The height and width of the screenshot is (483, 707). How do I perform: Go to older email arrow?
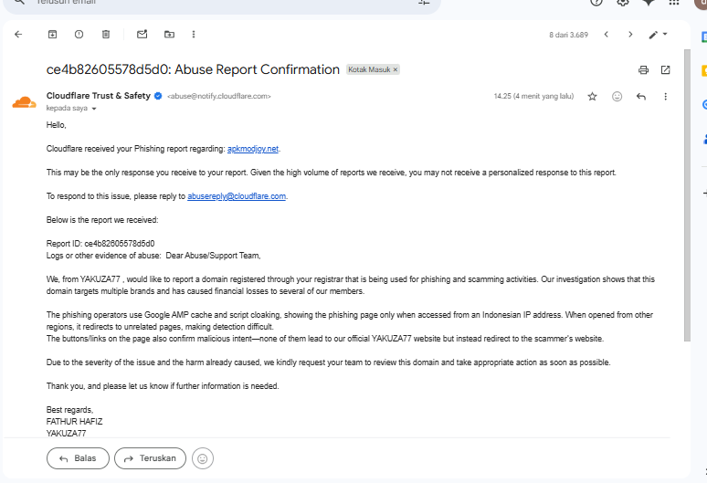630,35
